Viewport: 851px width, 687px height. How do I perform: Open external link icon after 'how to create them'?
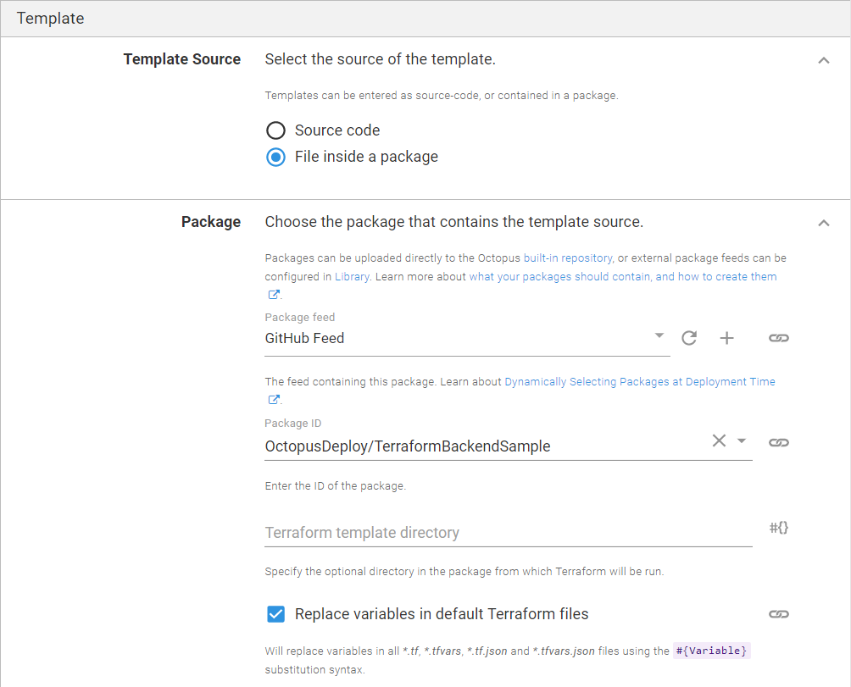pyautogui.click(x=273, y=294)
